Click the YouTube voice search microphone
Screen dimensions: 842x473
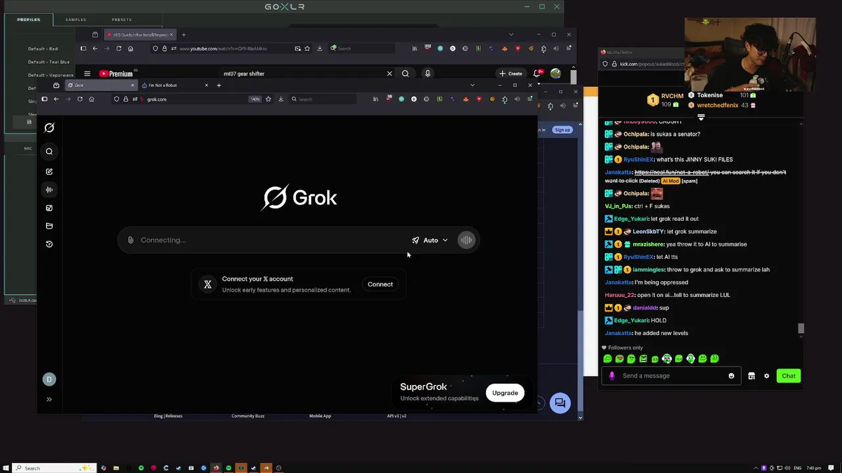click(428, 74)
